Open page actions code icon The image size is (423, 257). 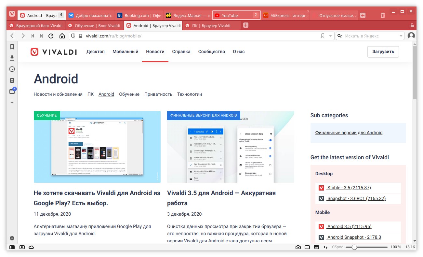coord(325,247)
